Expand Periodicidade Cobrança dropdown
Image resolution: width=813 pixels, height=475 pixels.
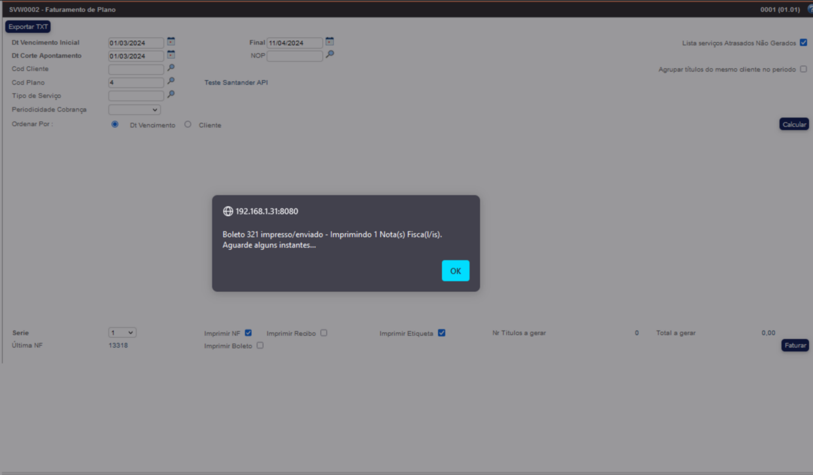pyautogui.click(x=134, y=110)
